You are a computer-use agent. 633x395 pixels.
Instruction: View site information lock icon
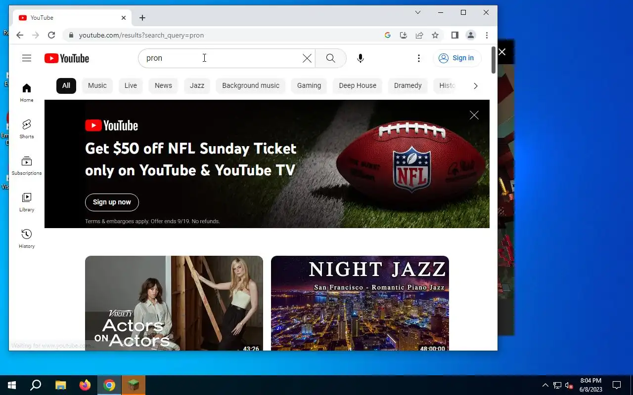pos(71,35)
